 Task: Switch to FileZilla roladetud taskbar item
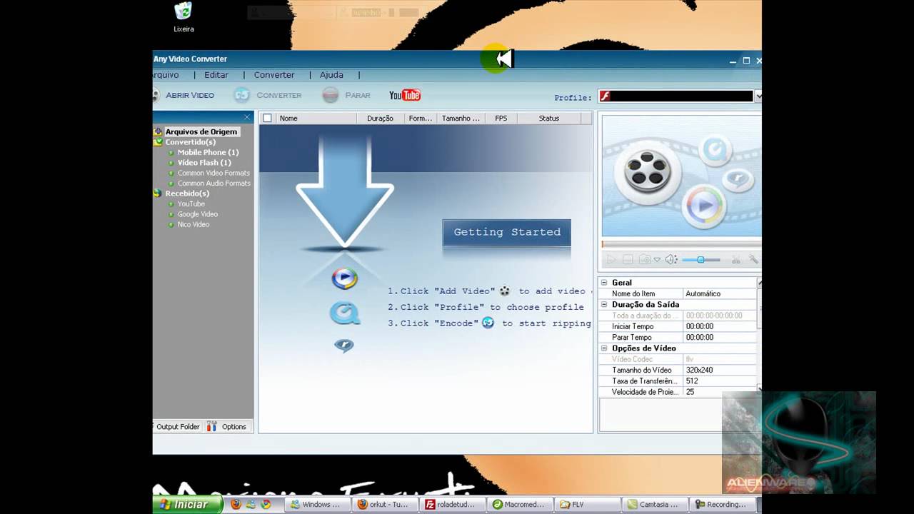coord(453,504)
